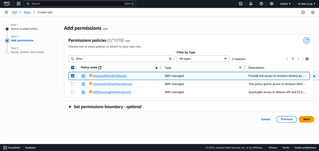Toggle the hamburger side navigation menu
The width and height of the screenshot is (319, 151).
(6, 12)
